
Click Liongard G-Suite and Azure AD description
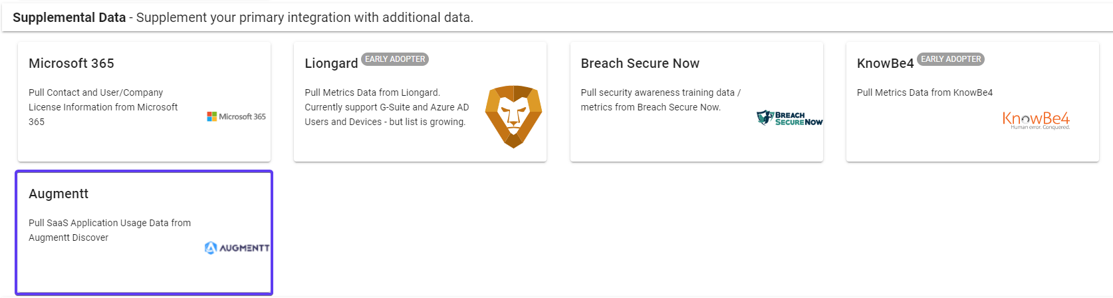click(386, 107)
